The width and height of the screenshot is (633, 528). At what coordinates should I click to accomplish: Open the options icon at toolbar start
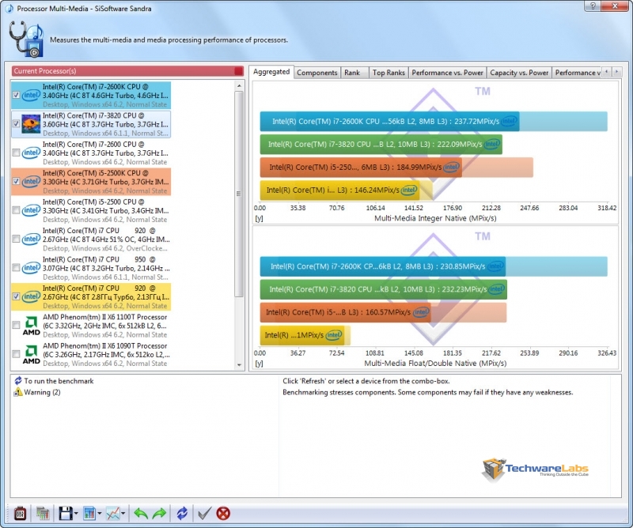(21, 513)
